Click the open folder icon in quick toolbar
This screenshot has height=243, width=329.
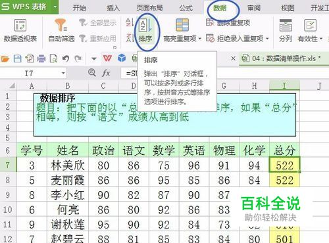pos(5,58)
